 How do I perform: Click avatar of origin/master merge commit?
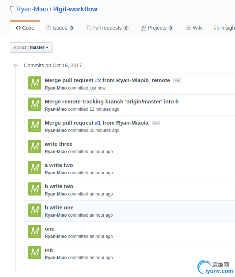coord(35,104)
